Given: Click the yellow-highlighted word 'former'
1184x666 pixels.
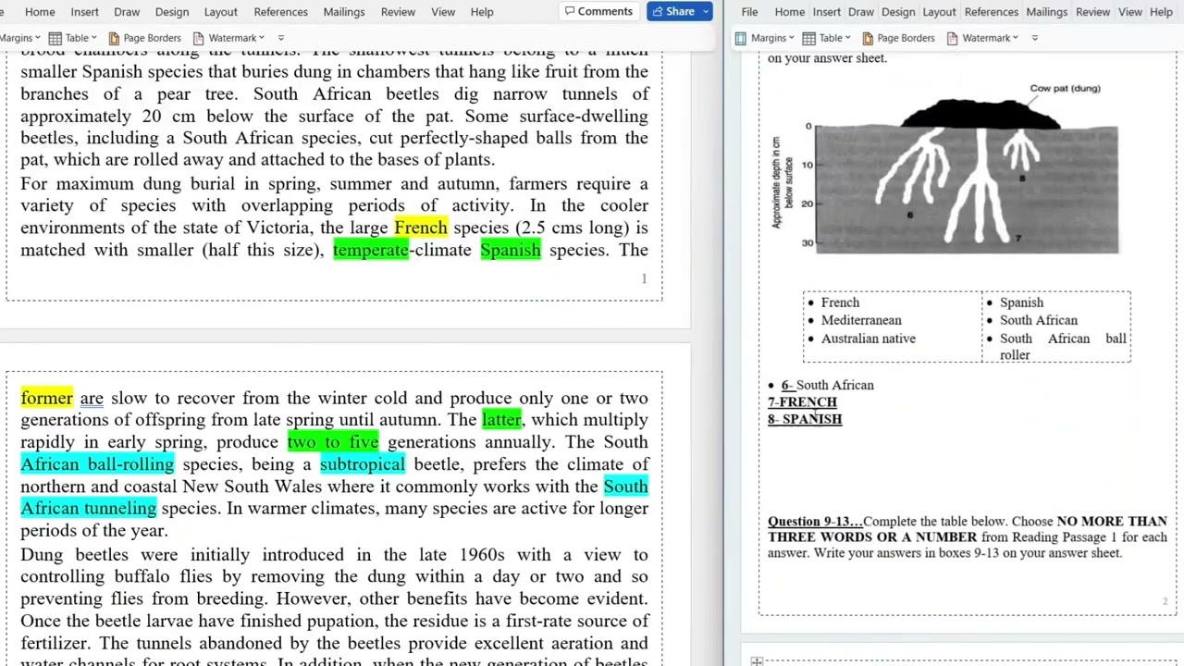Looking at the screenshot, I should (x=46, y=398).
